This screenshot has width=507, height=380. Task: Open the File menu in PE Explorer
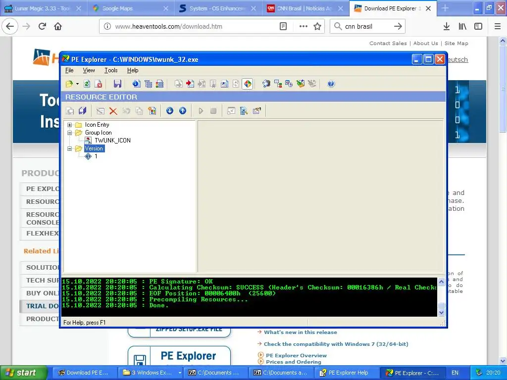coord(69,70)
